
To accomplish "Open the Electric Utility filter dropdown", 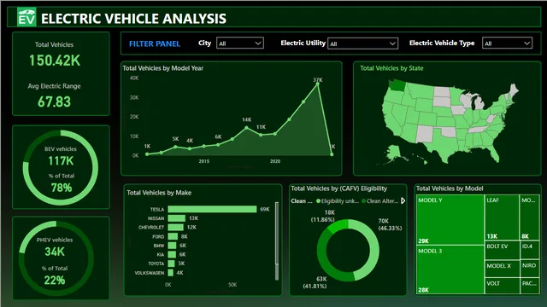I will click(362, 43).
